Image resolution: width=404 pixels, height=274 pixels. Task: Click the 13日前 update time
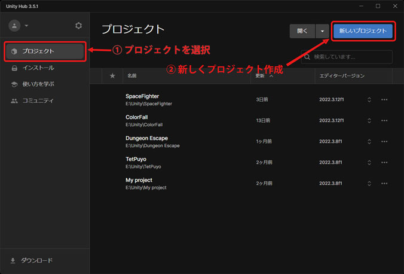point(263,120)
